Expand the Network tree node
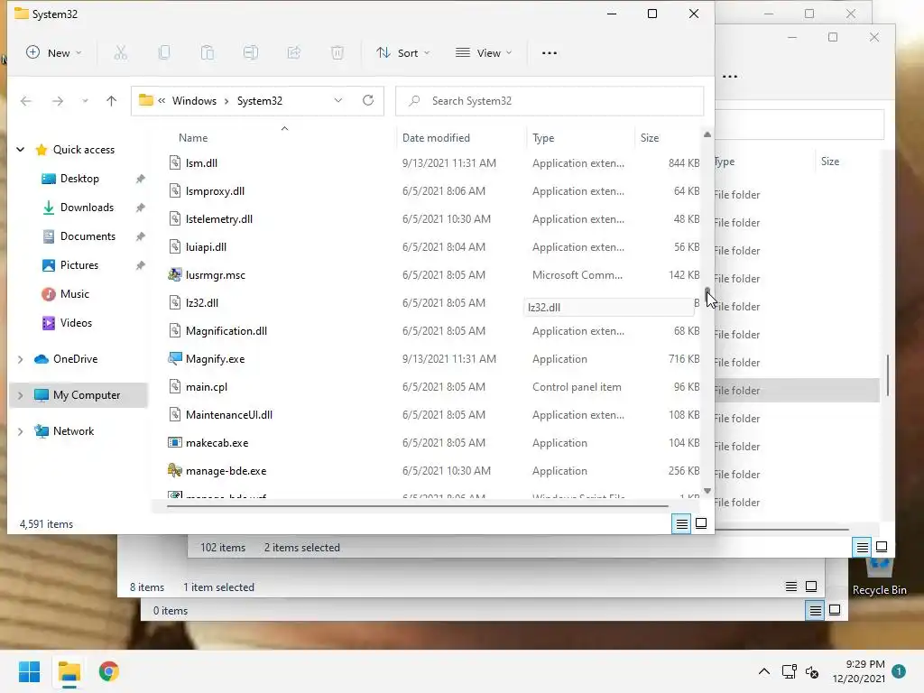924x693 pixels. tap(21, 431)
